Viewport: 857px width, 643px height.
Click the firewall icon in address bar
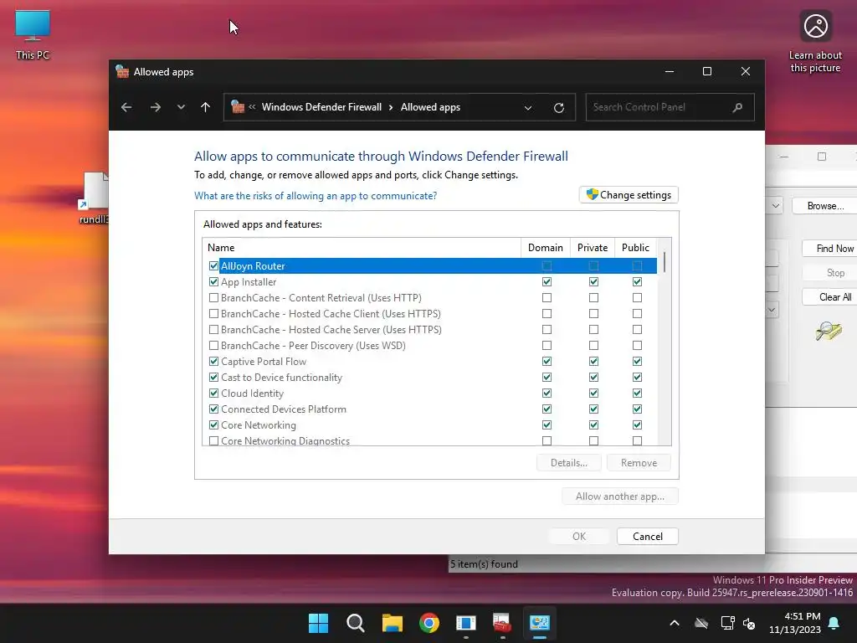coord(237,106)
